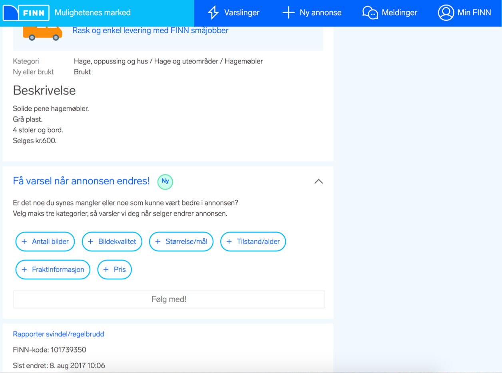The height and width of the screenshot is (373, 502).
Task: Select the Tilstand/alder category chip
Action: pyautogui.click(x=253, y=241)
